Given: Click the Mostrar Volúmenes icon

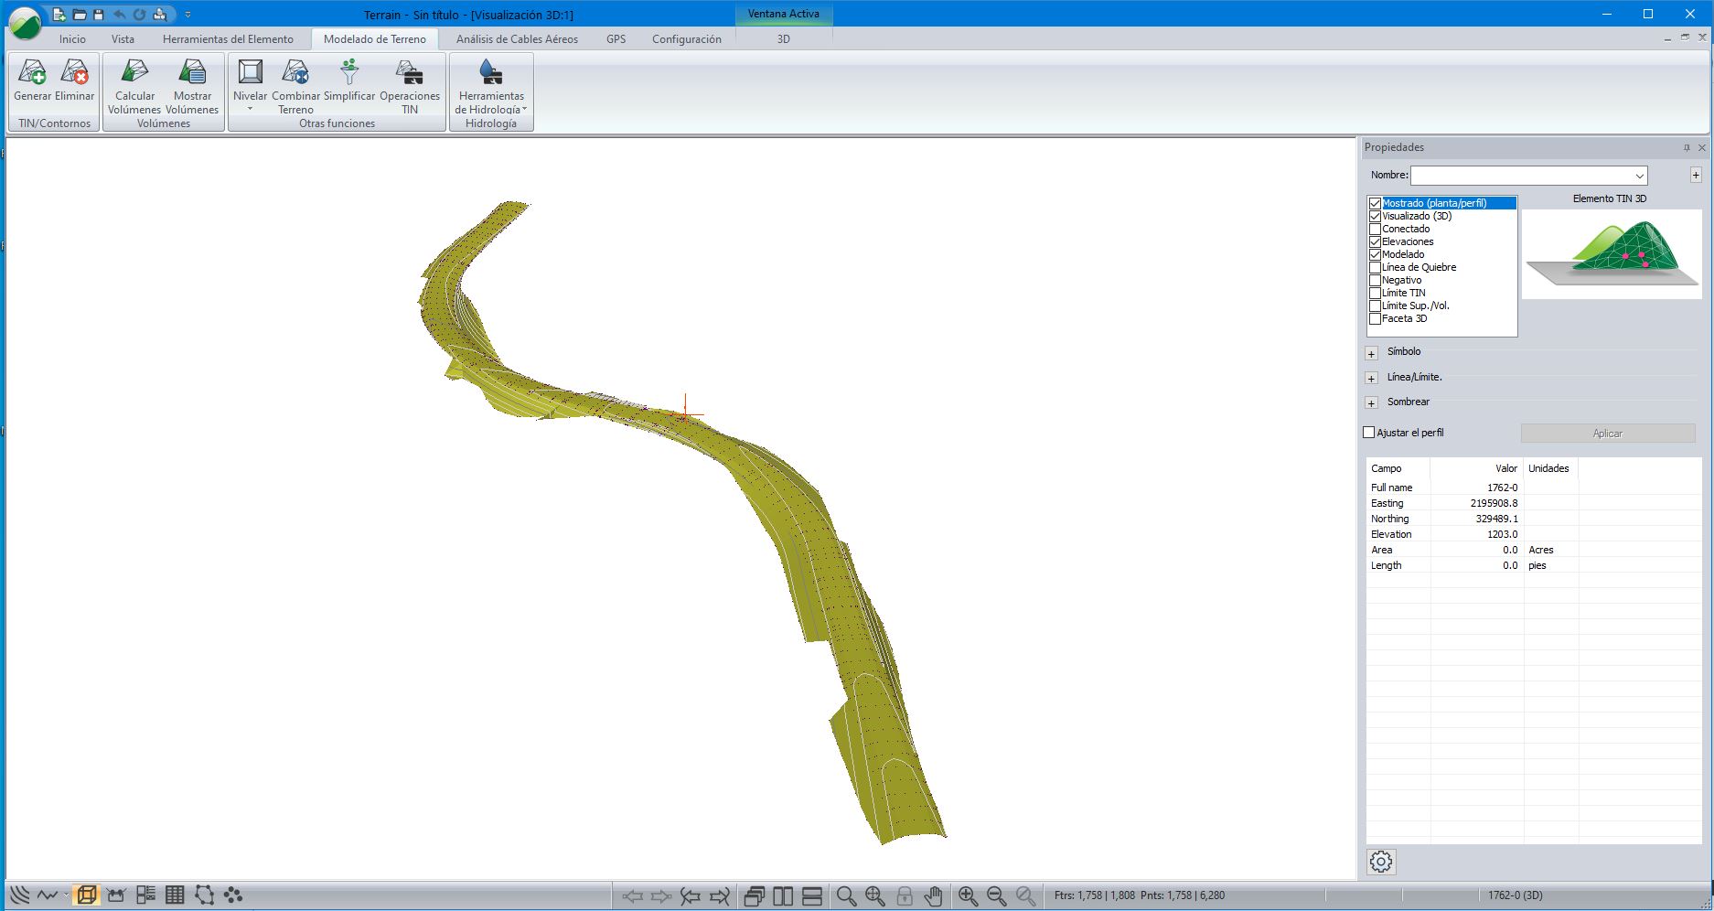Looking at the screenshot, I should pos(192,73).
